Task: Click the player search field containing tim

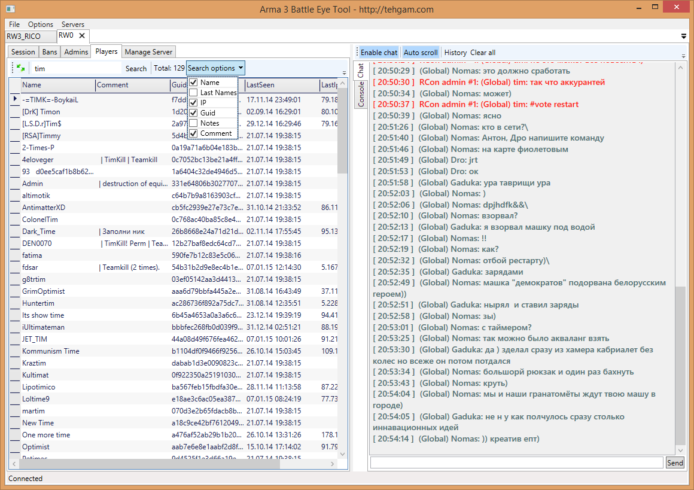Action: (x=75, y=68)
